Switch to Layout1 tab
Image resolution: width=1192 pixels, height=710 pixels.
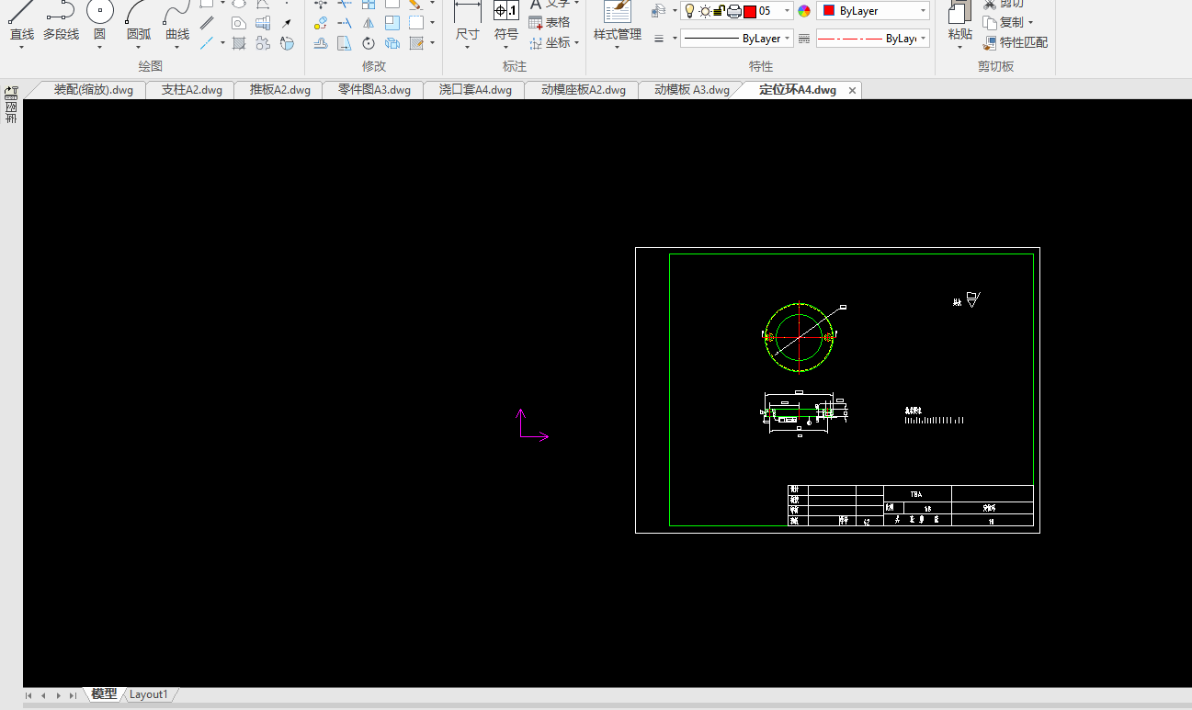click(149, 694)
